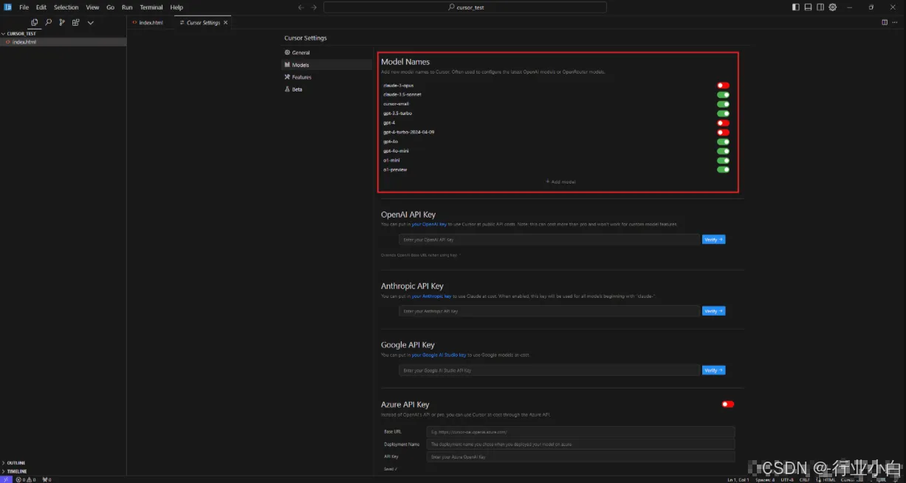Screen dimensions: 906x483
Task: Focus the OpenAI API Key input field
Action: pos(549,240)
